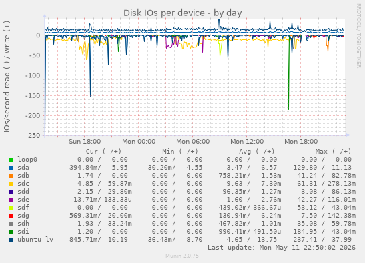Select the sda device label
365x263 pixels.
(x=23, y=168)
